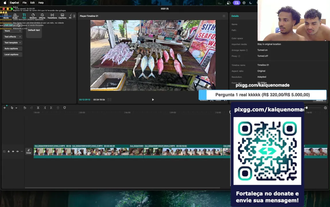Toggle the main track type icon
This screenshot has height=207, width=330.
[4, 152]
